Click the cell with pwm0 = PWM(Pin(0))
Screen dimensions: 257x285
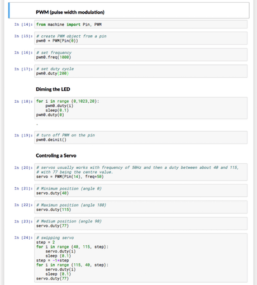coord(141,38)
